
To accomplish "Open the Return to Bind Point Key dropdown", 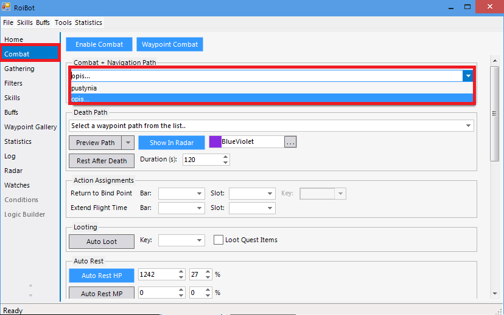I will [x=340, y=194].
